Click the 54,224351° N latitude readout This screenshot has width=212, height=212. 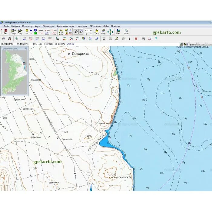coord(7,44)
